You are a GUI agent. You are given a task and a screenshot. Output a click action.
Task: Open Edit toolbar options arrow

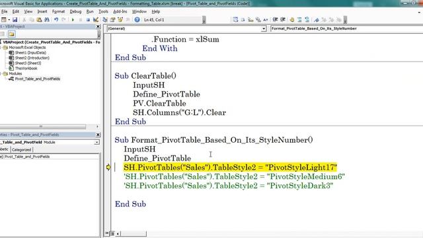(345, 20)
